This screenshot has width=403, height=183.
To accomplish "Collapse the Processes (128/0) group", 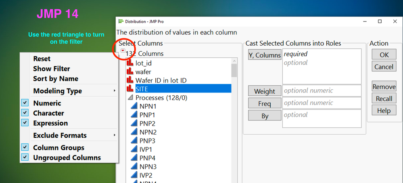I will [130, 97].
